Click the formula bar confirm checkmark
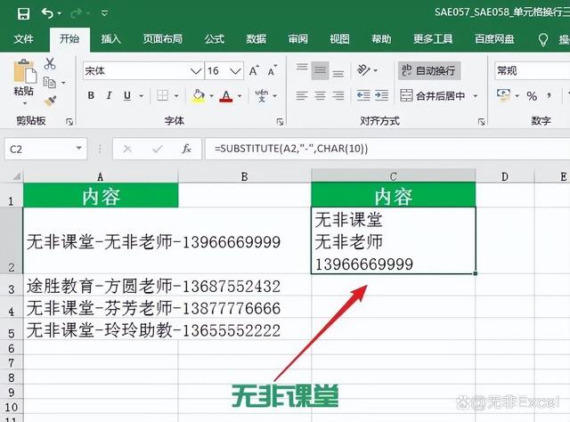Viewport: 570px width, 422px height. tap(157, 149)
